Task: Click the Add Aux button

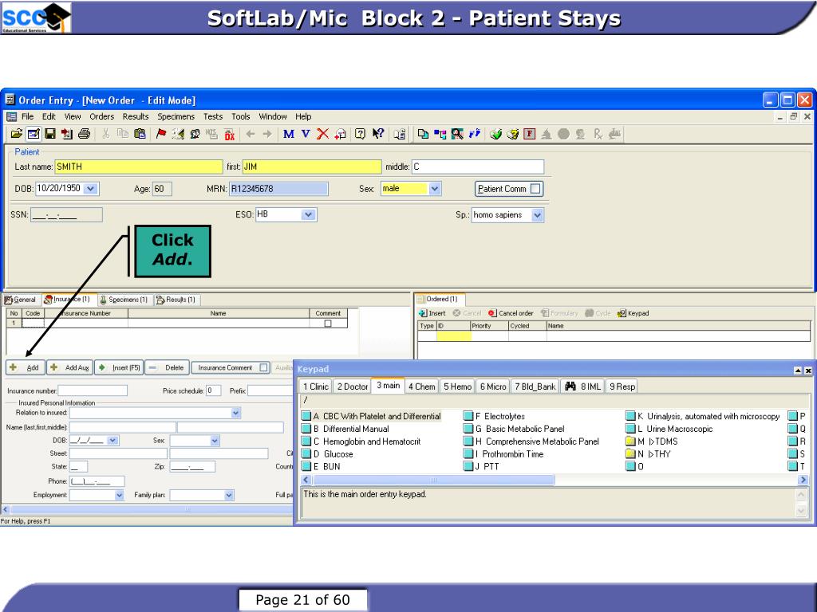Action: tap(70, 367)
